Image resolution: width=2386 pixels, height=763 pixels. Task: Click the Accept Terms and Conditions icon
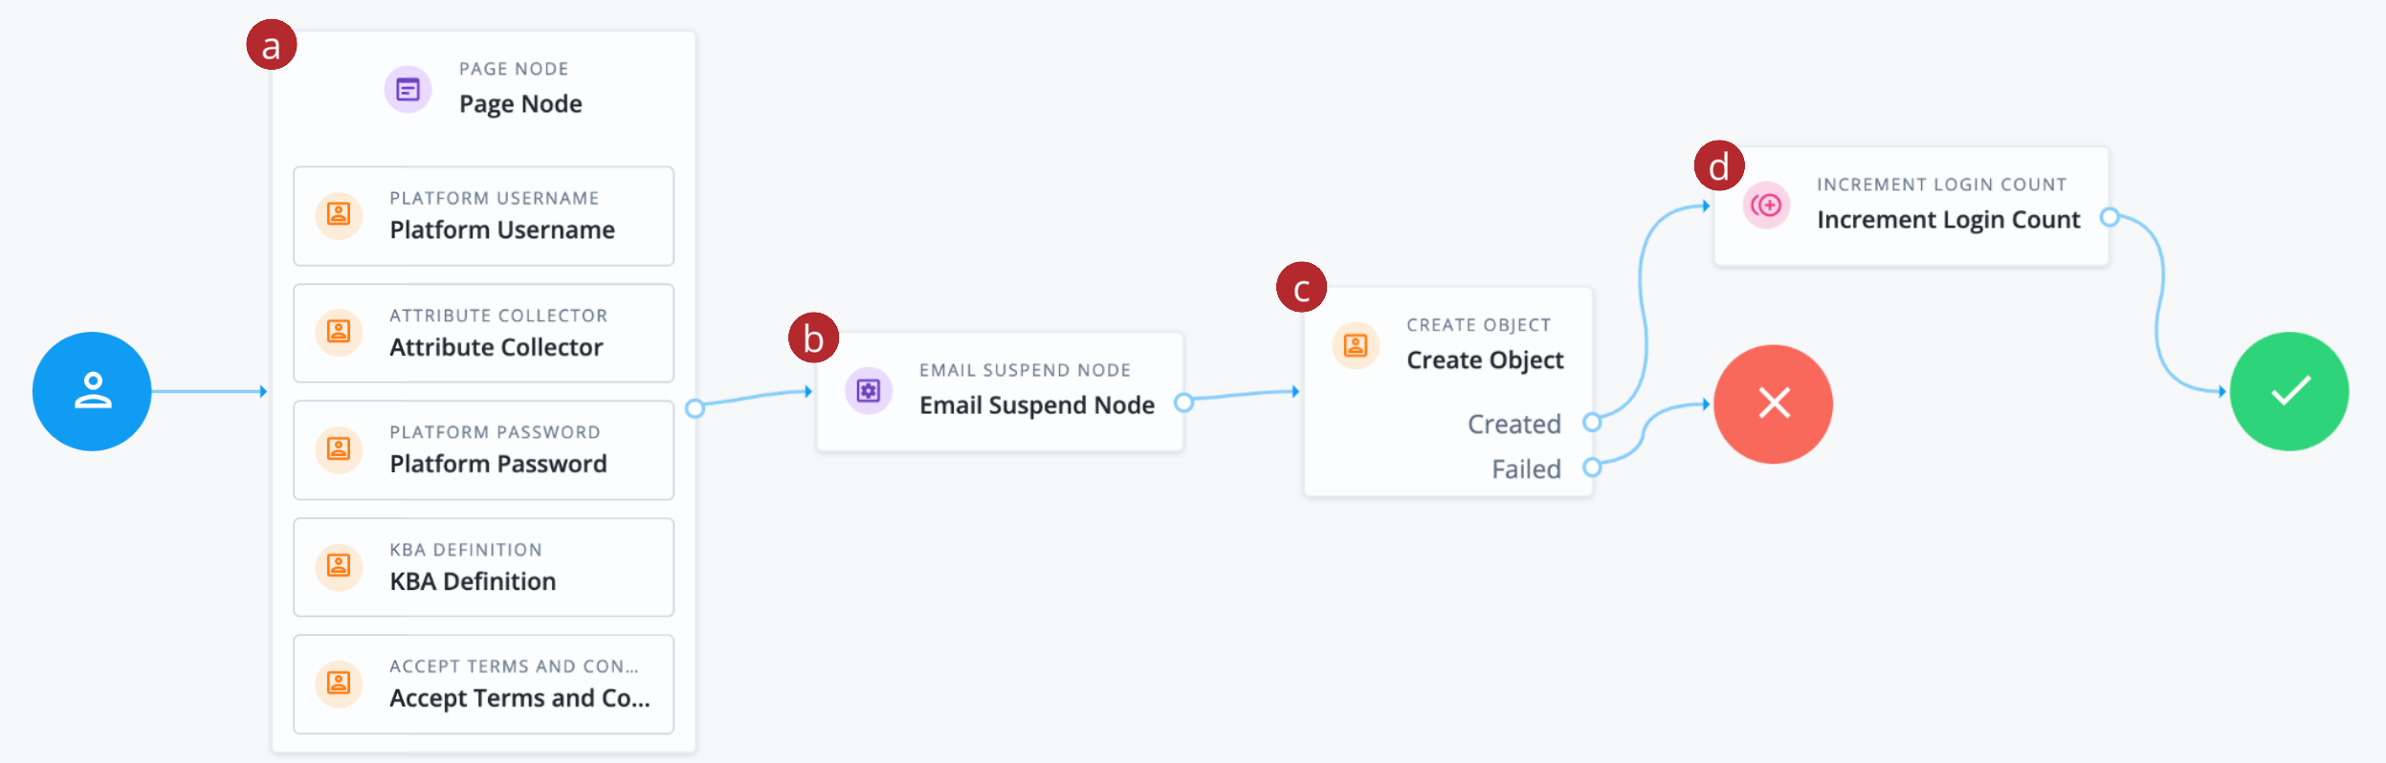tap(339, 683)
